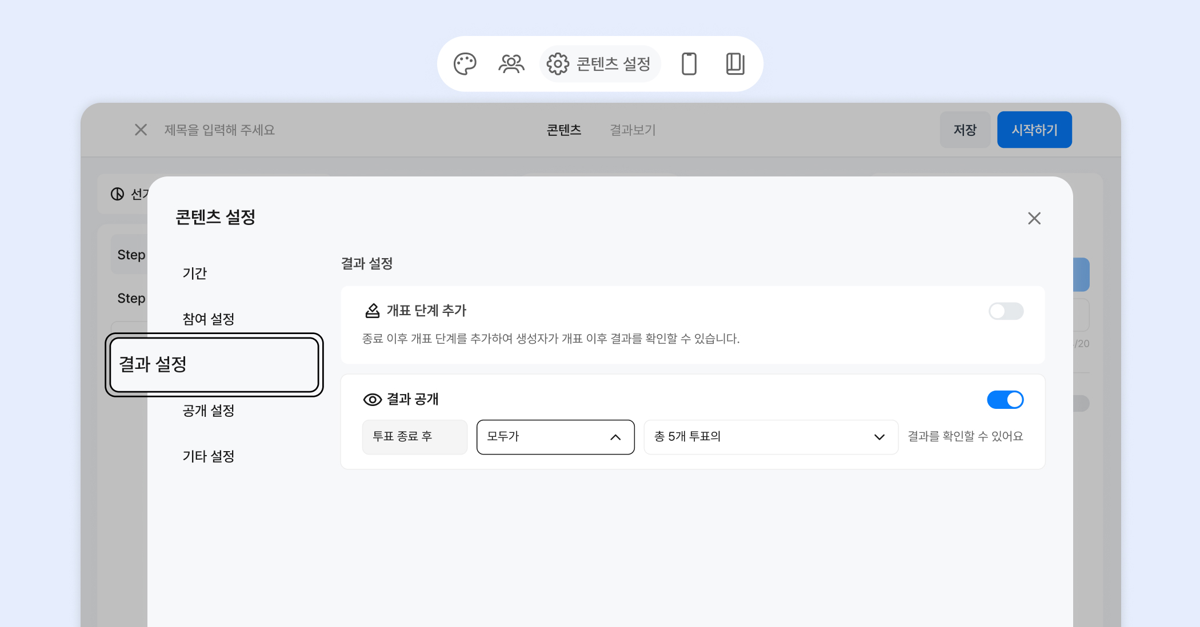Open the participants group icon
The width and height of the screenshot is (1200, 627).
click(x=511, y=64)
